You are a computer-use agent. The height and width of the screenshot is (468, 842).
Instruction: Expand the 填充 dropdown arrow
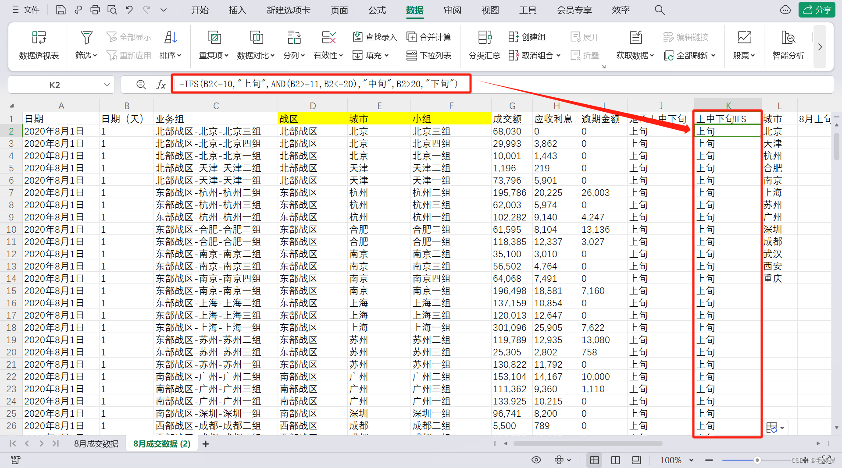click(386, 56)
